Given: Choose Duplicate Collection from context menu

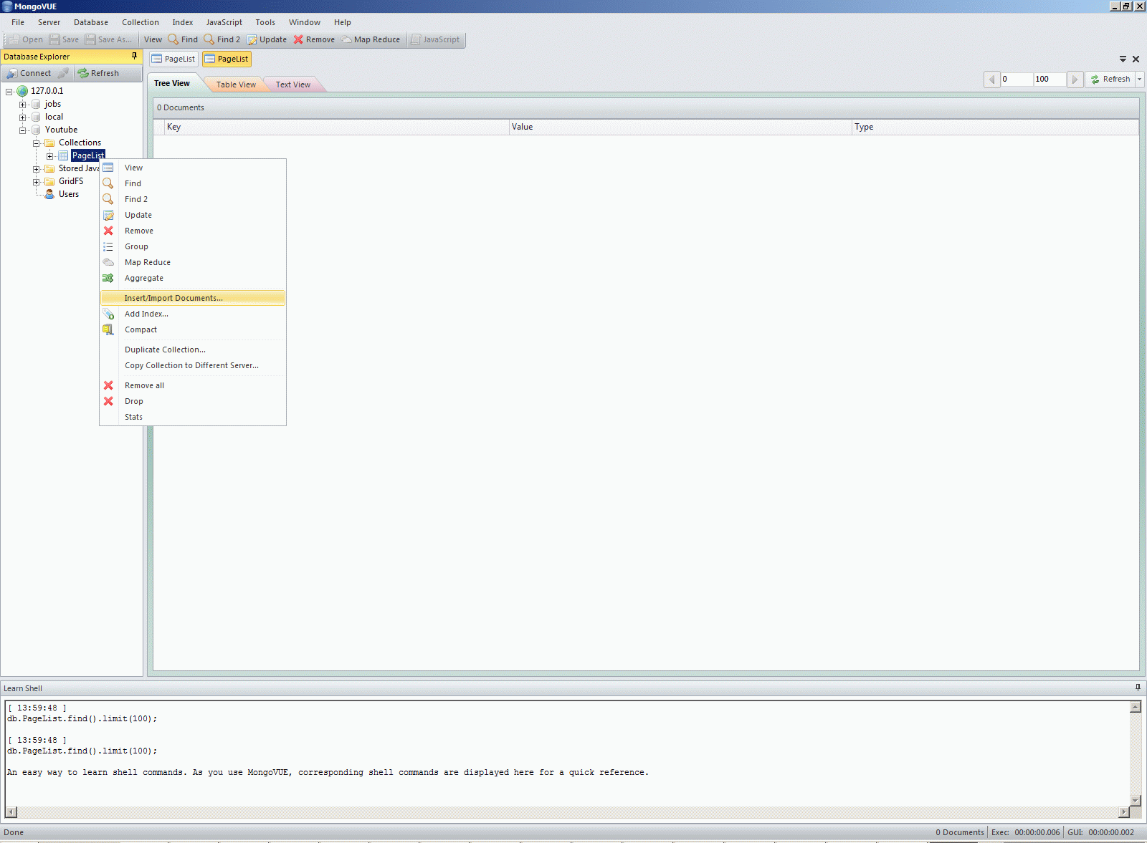Looking at the screenshot, I should click(193, 350).
